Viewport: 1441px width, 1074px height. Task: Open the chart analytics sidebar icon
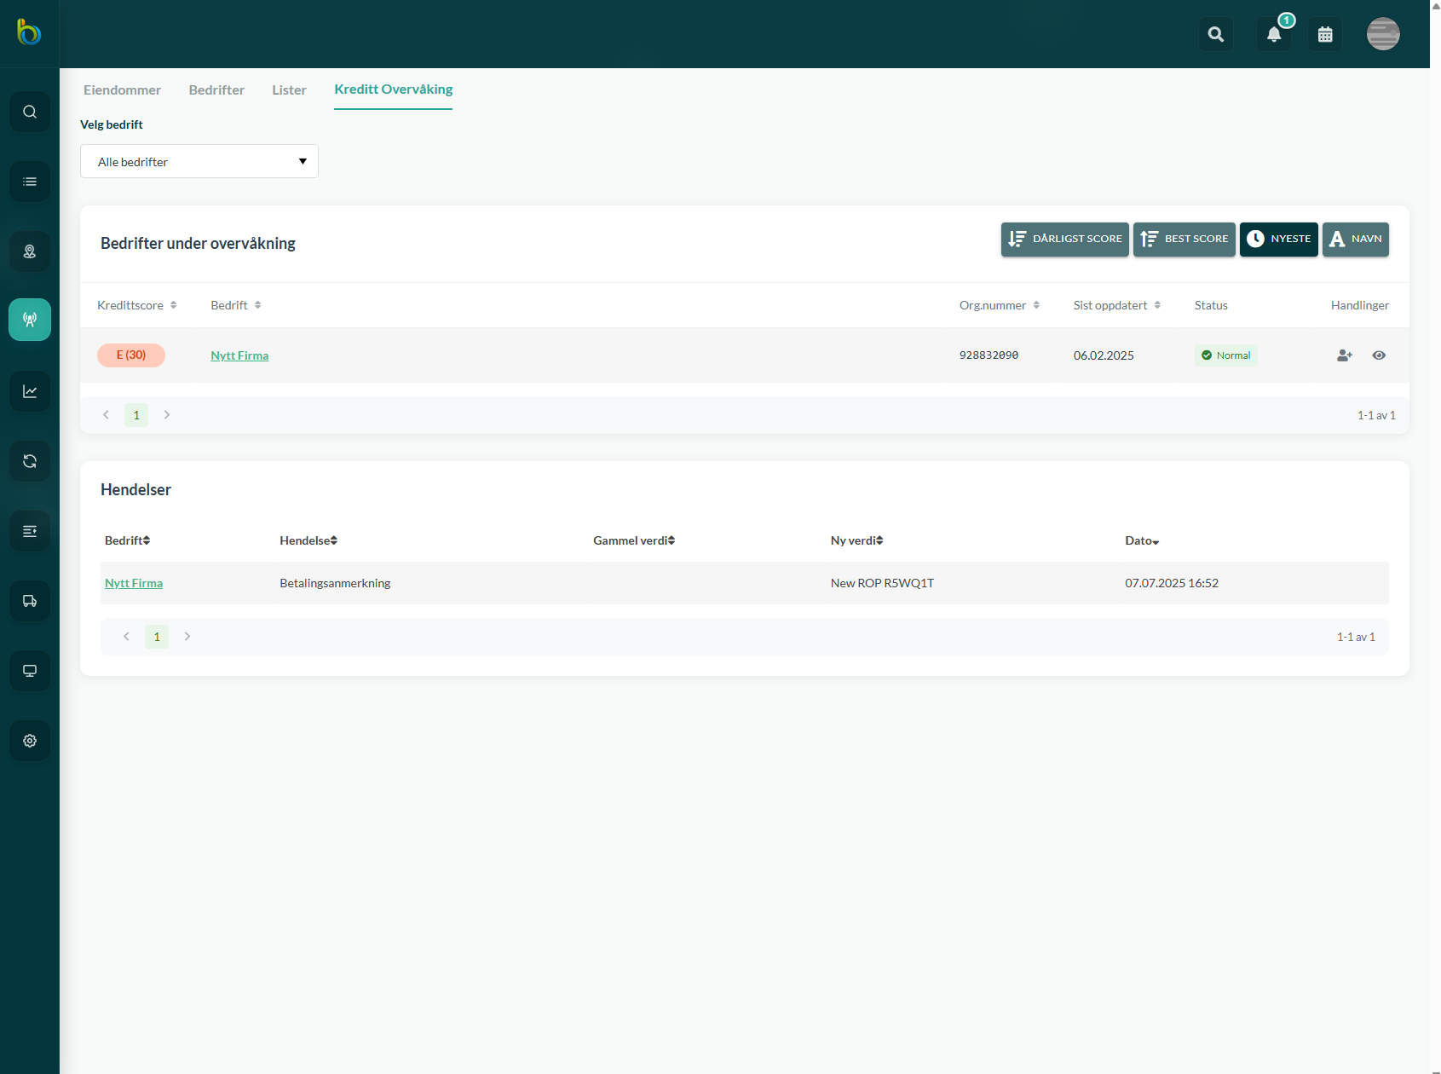pos(30,391)
